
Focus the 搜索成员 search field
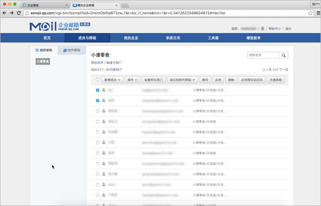263,55
